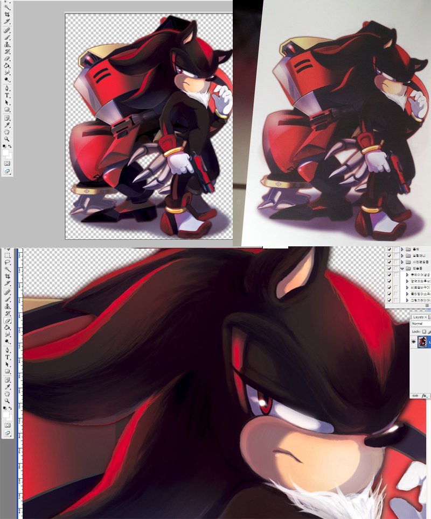This screenshot has height=519, width=431.
Task: Open the background color swatch in lower toolbar
Action: (9, 418)
